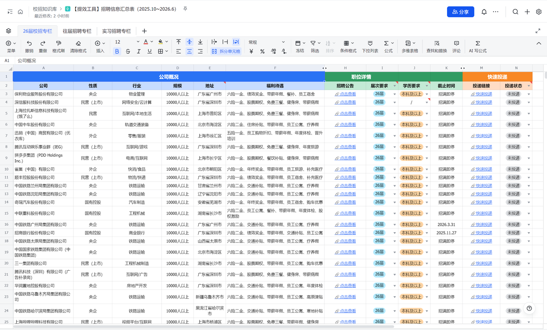Image resolution: width=547 pixels, height=330 pixels.
Task: Open the font size dropdown
Action: click(138, 42)
